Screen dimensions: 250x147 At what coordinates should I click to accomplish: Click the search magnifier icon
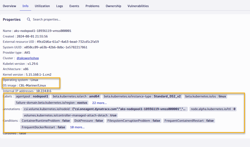(29, 19)
